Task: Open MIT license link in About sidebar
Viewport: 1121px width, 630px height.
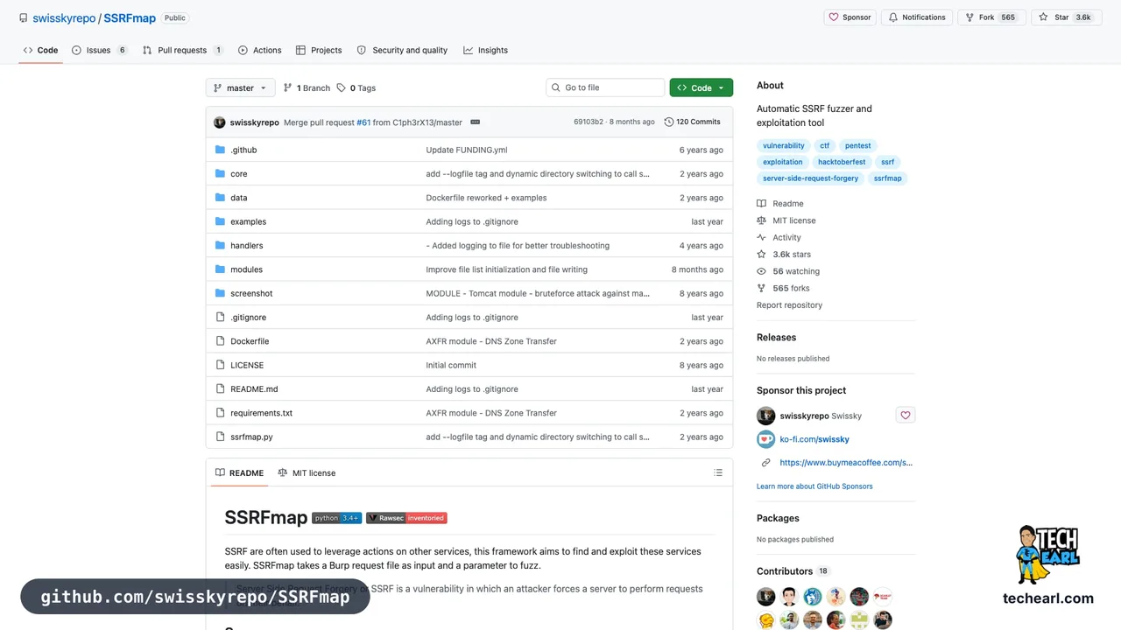Action: coord(786,220)
